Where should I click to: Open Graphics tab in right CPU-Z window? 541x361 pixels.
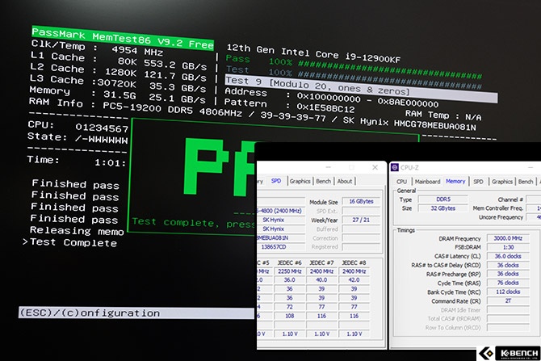tap(502, 182)
